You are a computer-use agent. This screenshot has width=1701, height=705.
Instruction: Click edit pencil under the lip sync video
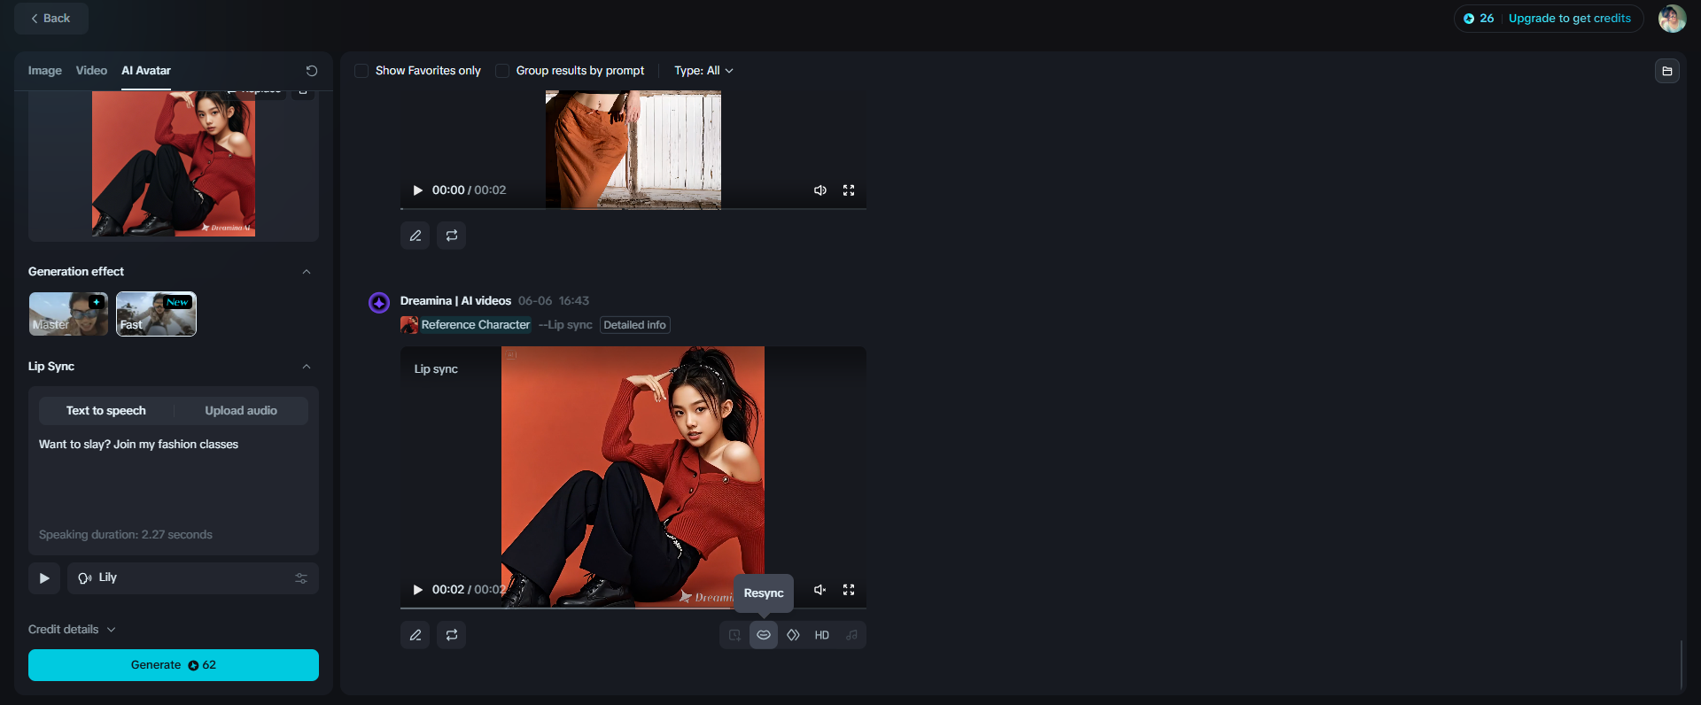tap(416, 635)
